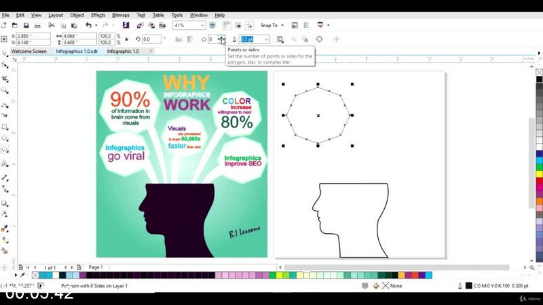
Task: Select the Drop Shadow tool
Action: coord(5,203)
